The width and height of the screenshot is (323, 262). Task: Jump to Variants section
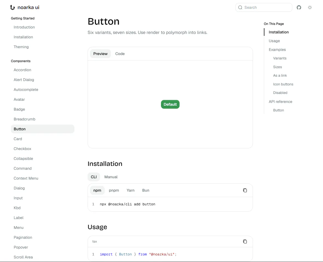(x=280, y=58)
